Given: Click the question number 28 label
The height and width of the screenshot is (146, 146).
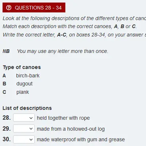Looking at the screenshot, I should click(x=7, y=118).
